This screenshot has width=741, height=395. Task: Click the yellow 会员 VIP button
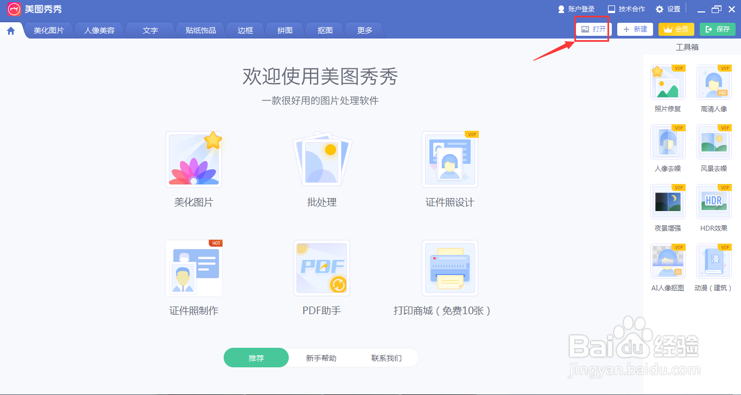[676, 29]
